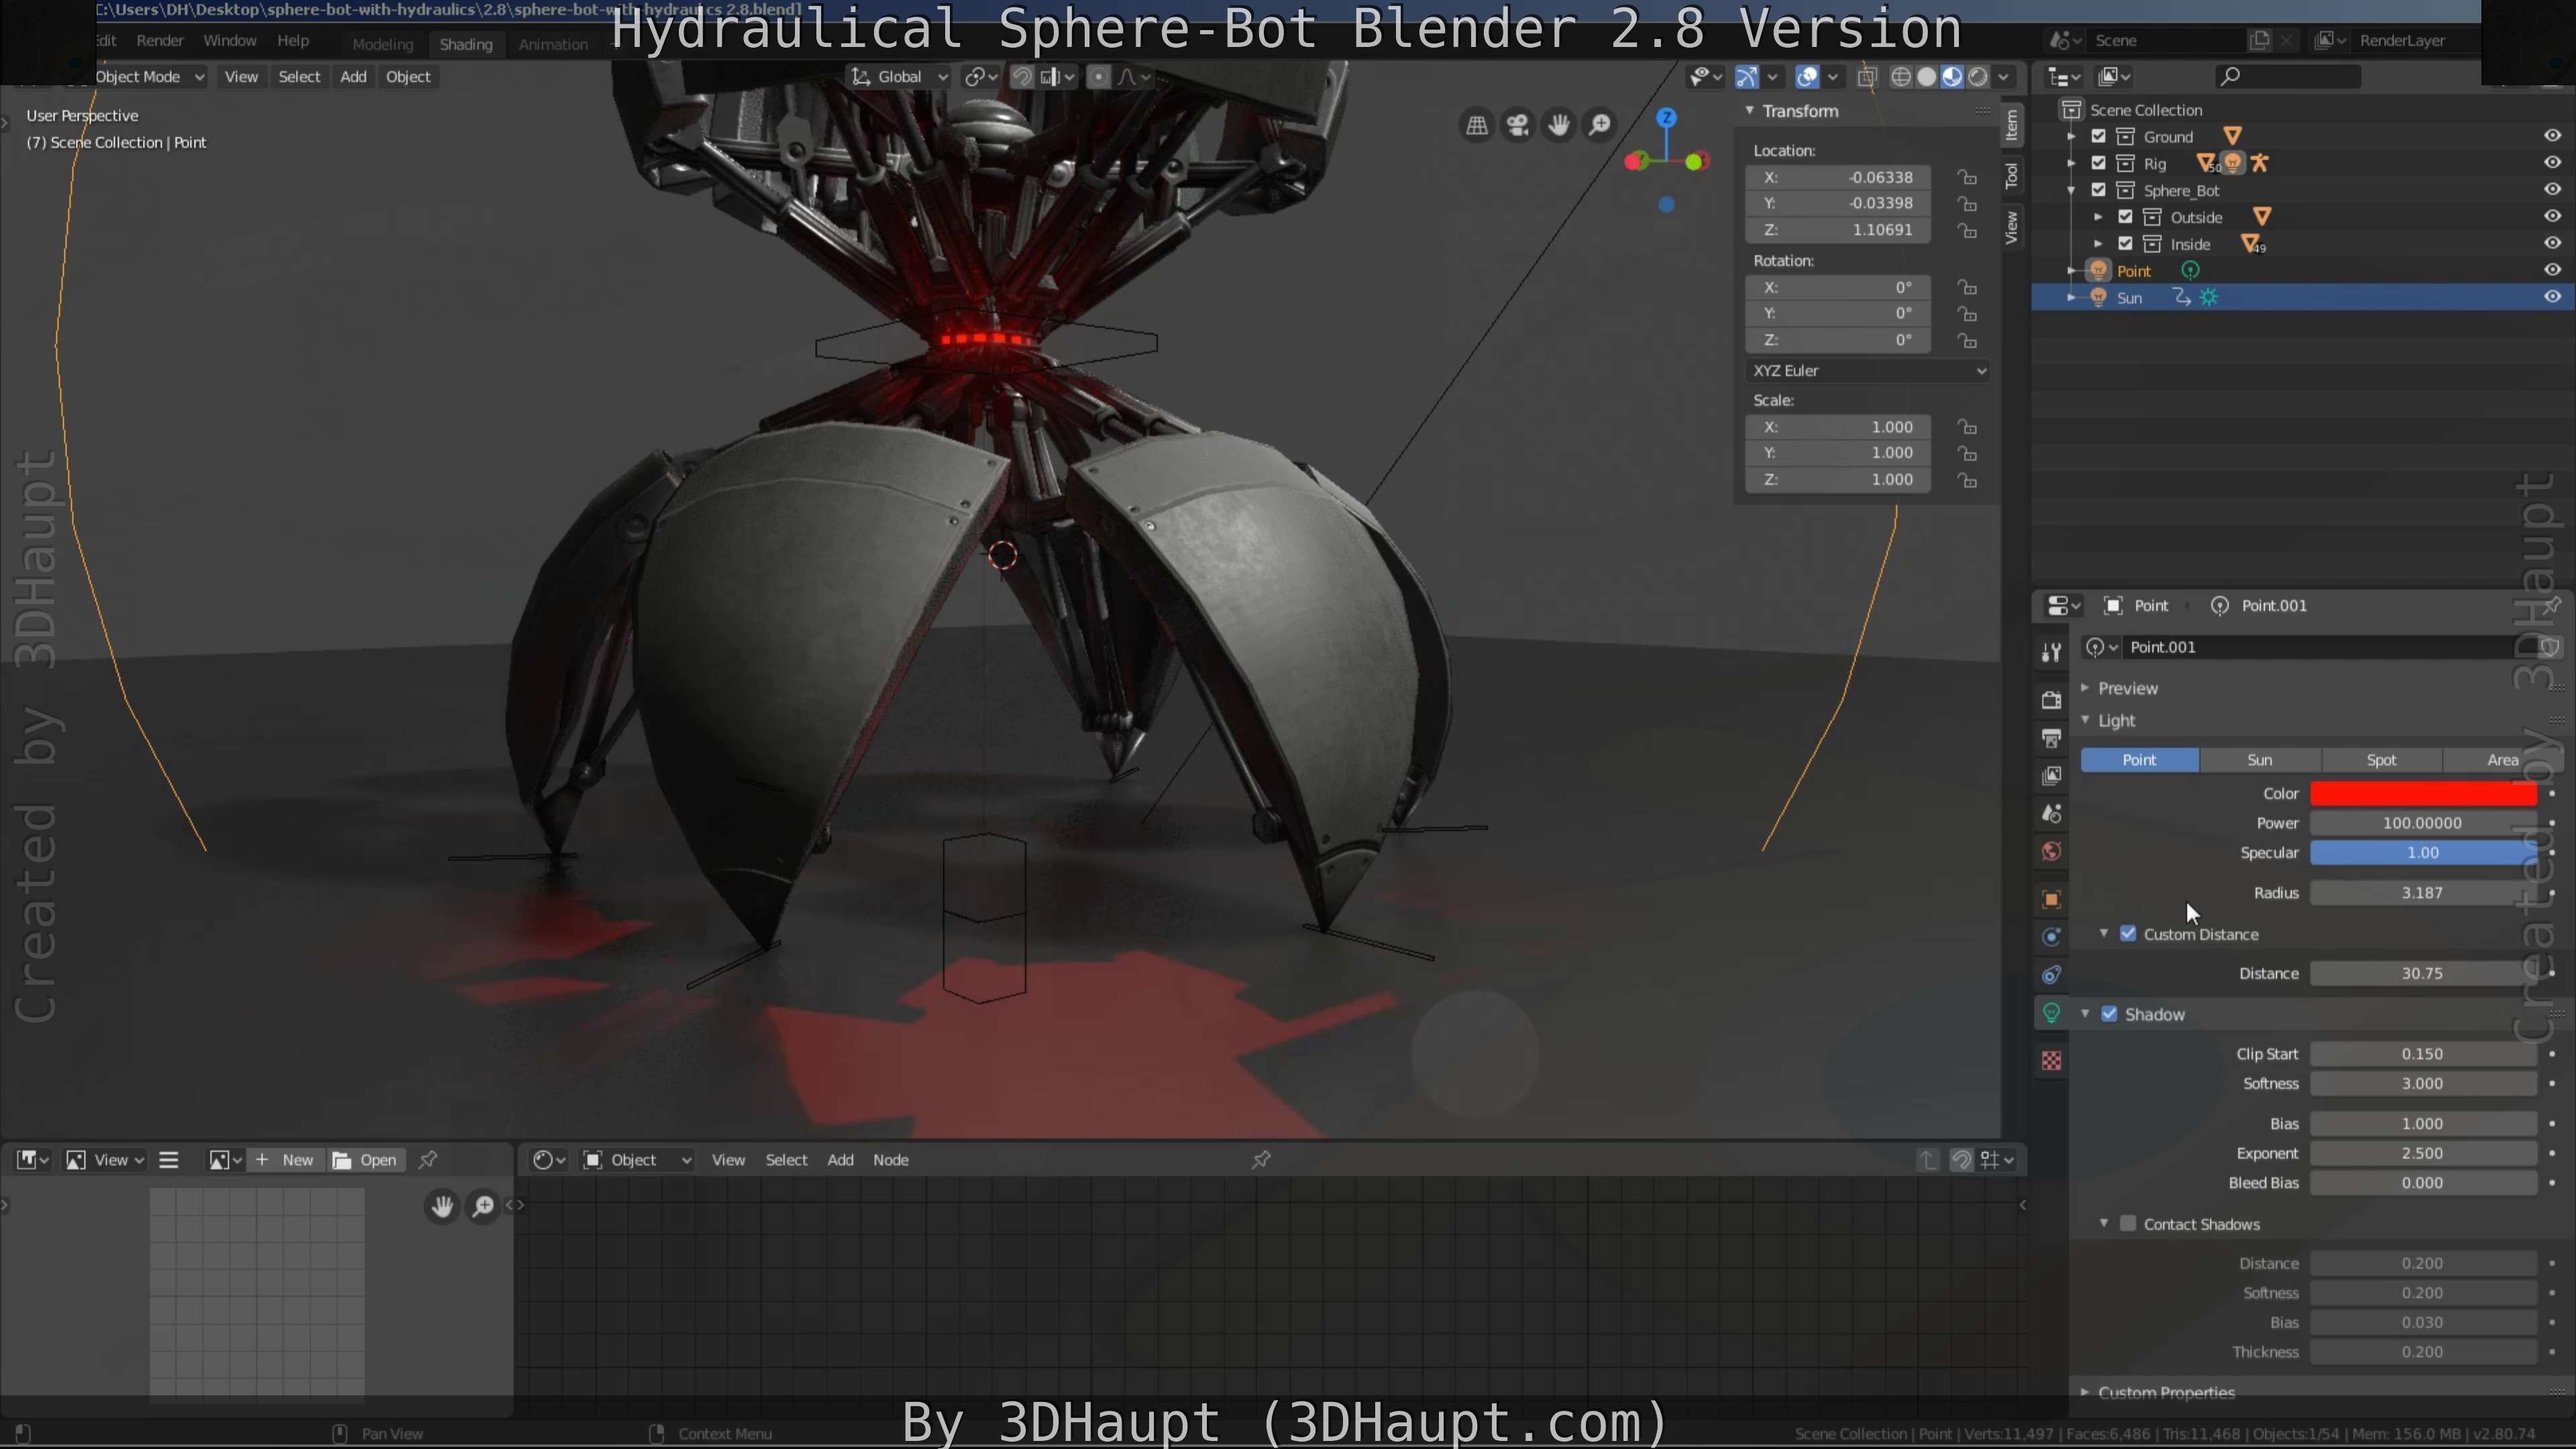Switch to the Animation workspace tab
The width and height of the screenshot is (2576, 1449).
click(553, 44)
